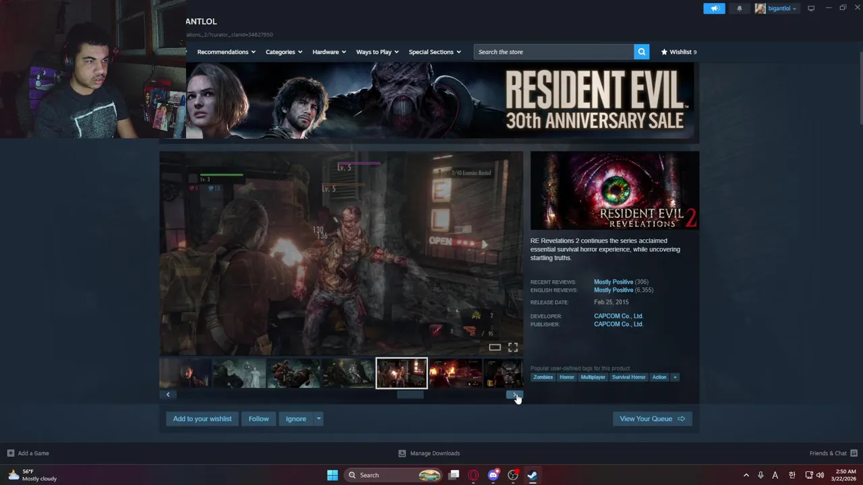Viewport: 863px width, 485px height.
Task: Show hidden system tray icons
Action: click(x=746, y=476)
